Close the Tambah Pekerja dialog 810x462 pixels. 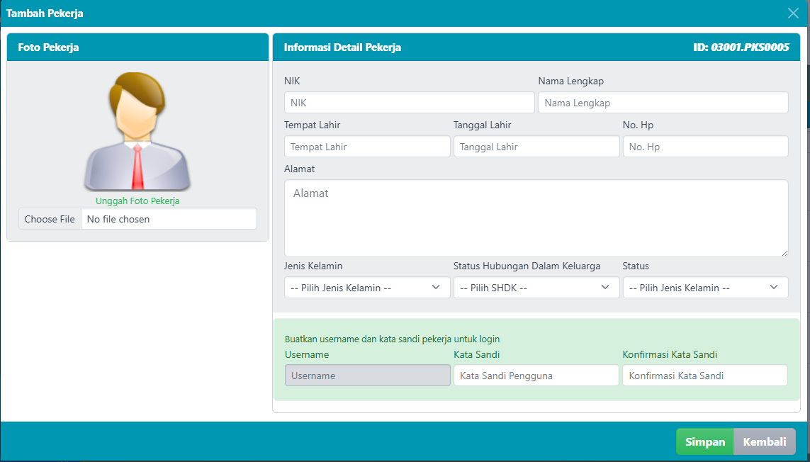[x=793, y=13]
